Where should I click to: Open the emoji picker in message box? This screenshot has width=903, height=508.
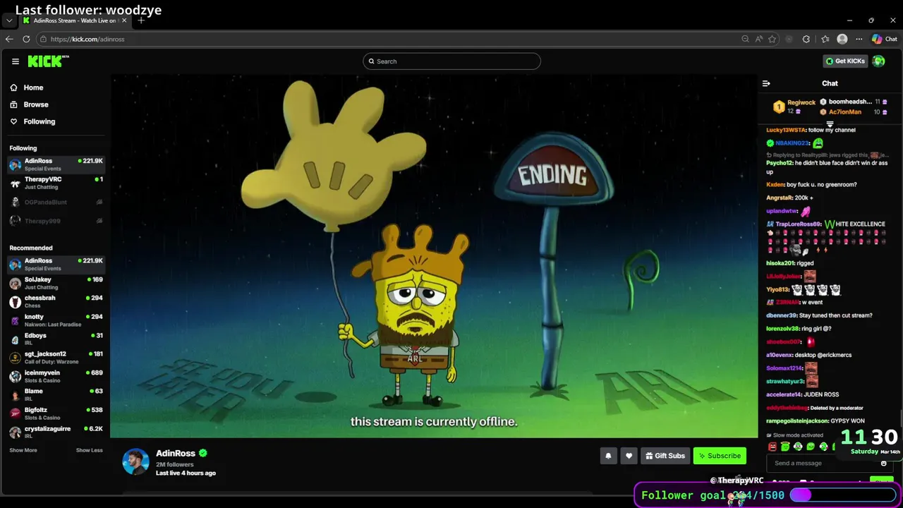(x=883, y=464)
